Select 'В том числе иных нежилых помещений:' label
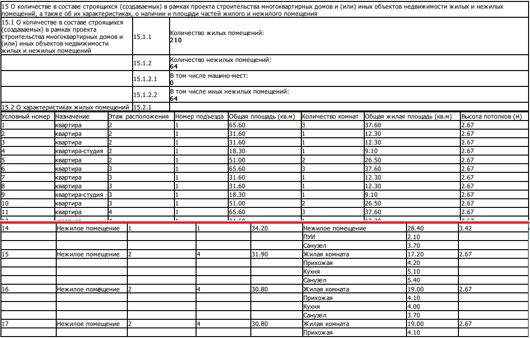Viewport: 530px width, 338px height. coord(230,92)
